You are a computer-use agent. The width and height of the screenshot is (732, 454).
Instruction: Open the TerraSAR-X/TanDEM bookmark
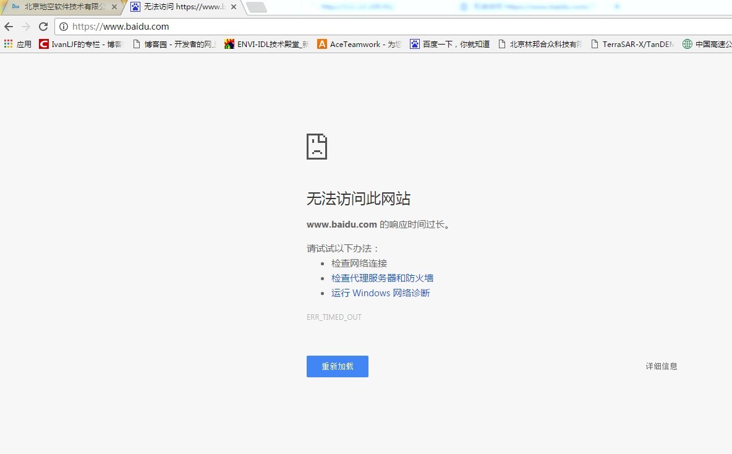click(632, 44)
